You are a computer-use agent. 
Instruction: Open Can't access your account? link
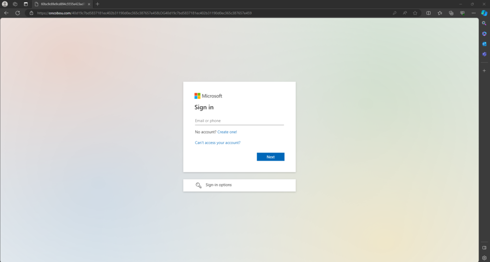tap(218, 142)
